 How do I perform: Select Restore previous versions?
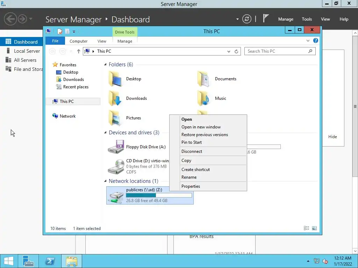[x=205, y=135]
